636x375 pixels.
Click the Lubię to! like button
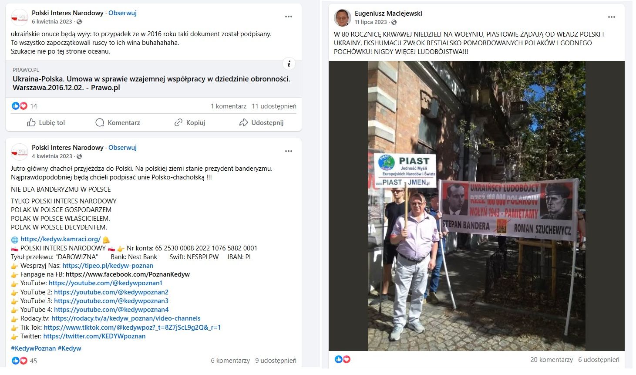46,123
